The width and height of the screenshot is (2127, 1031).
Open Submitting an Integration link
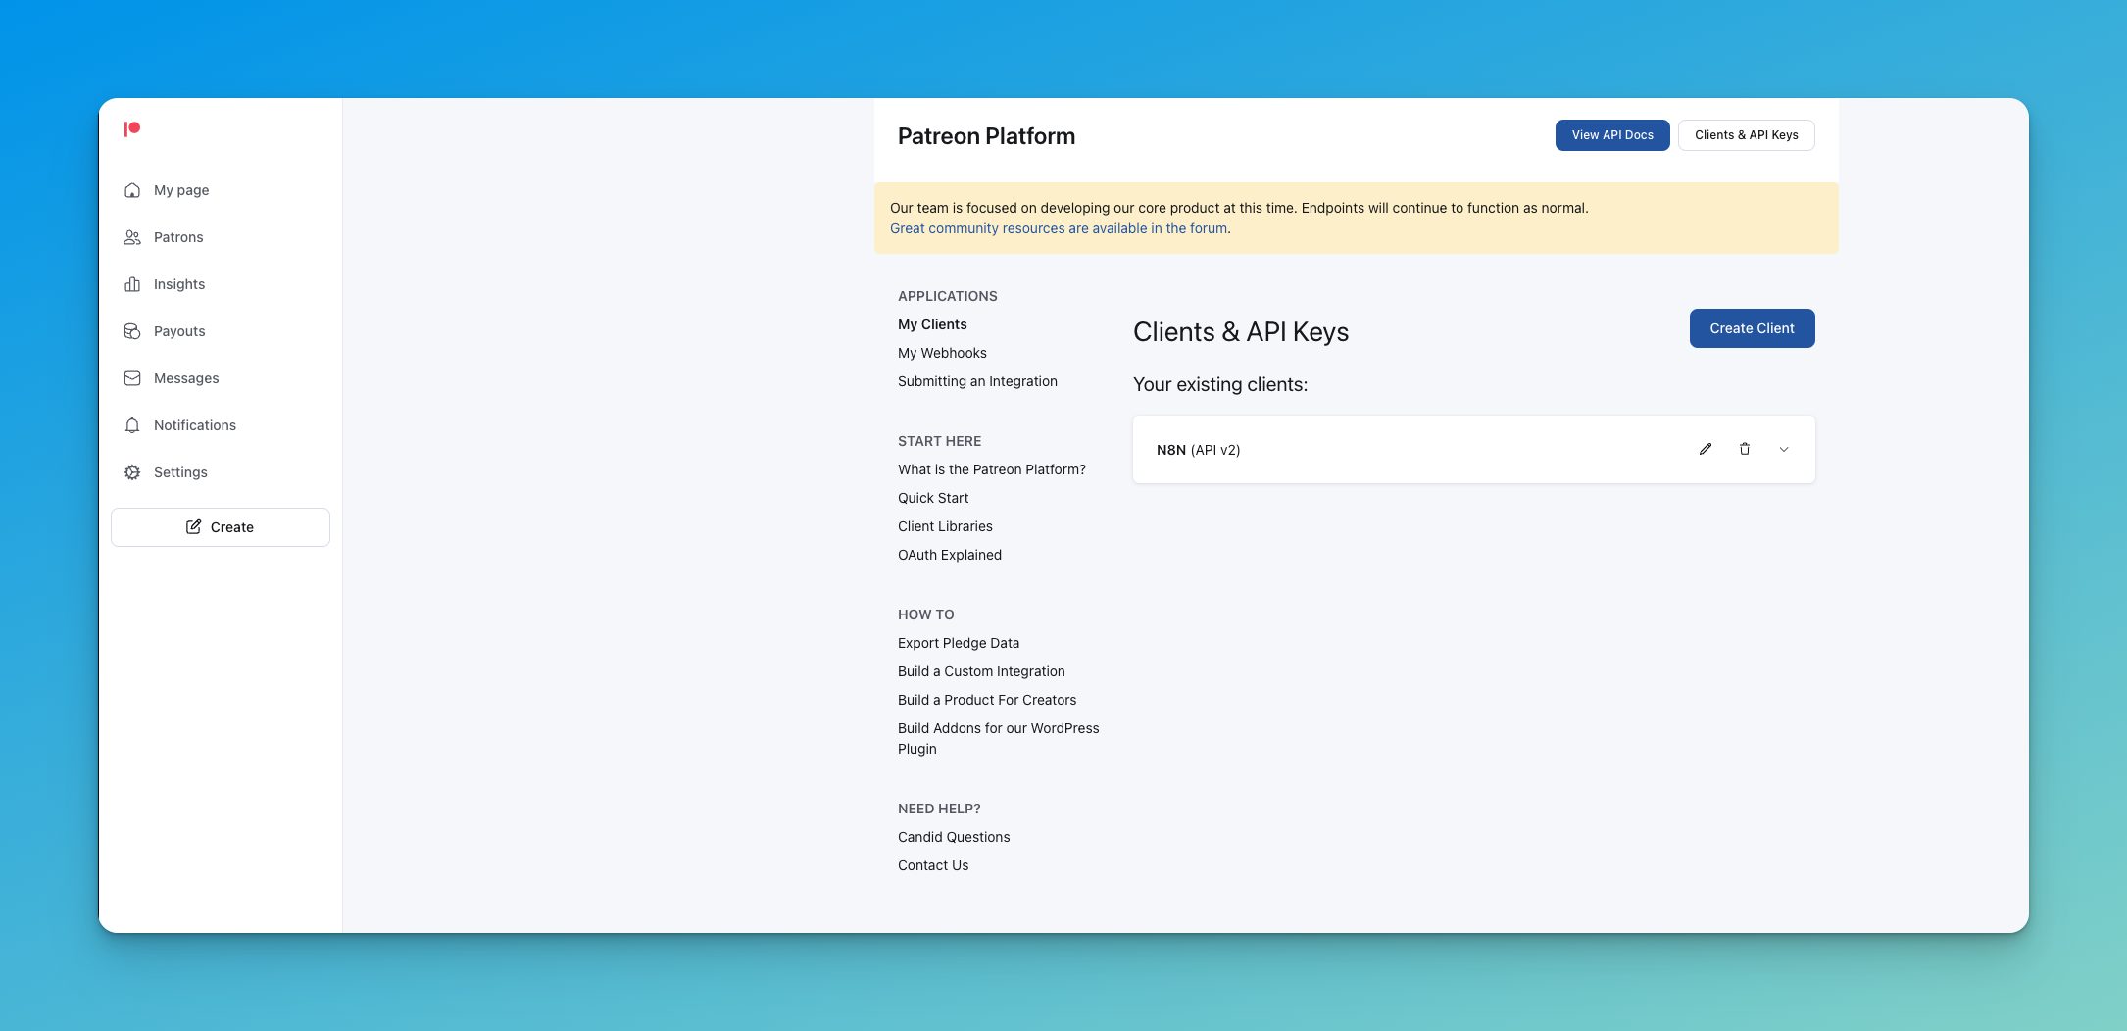point(977,381)
